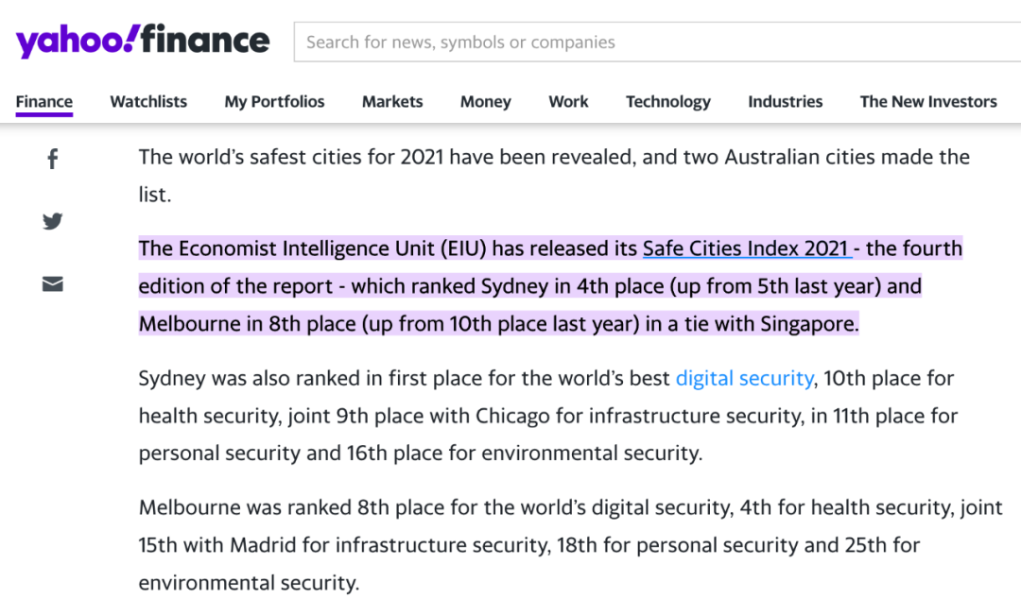Share article via Twitter icon
This screenshot has width=1021, height=599.
[53, 221]
